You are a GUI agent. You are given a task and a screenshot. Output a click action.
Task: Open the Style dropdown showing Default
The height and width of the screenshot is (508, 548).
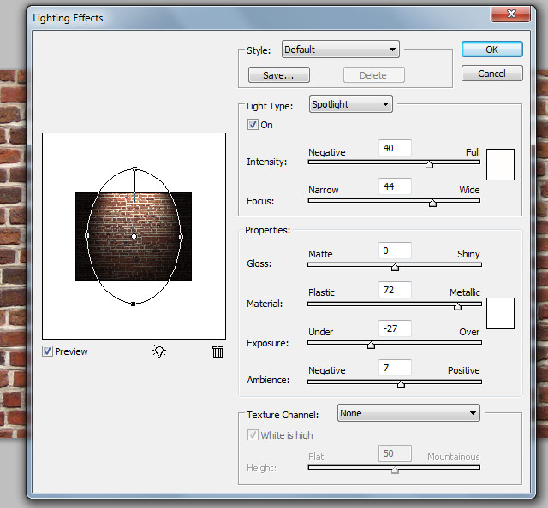click(x=341, y=50)
